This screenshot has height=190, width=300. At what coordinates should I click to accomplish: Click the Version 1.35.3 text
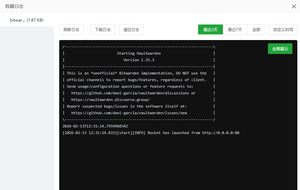(139, 60)
